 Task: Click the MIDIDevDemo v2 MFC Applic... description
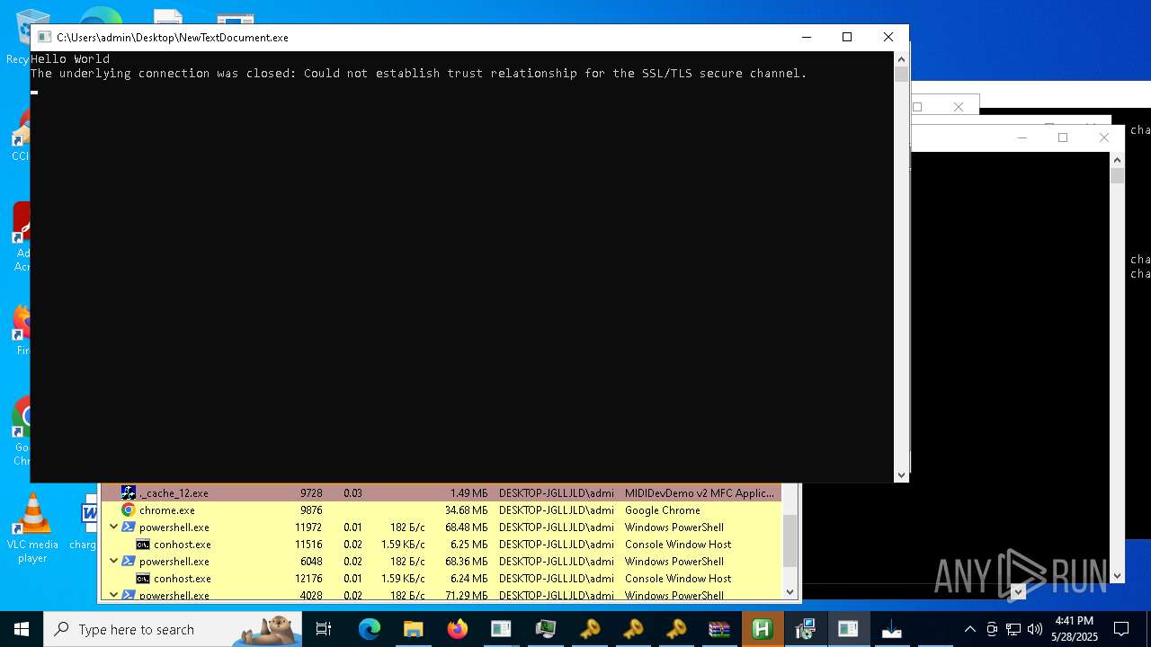point(700,493)
